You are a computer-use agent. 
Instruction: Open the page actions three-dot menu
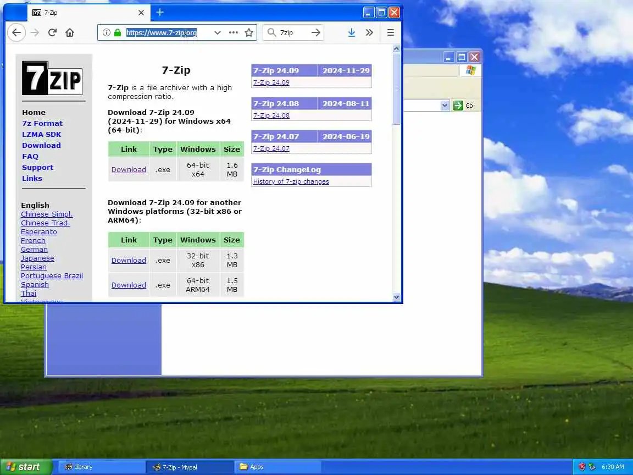234,33
